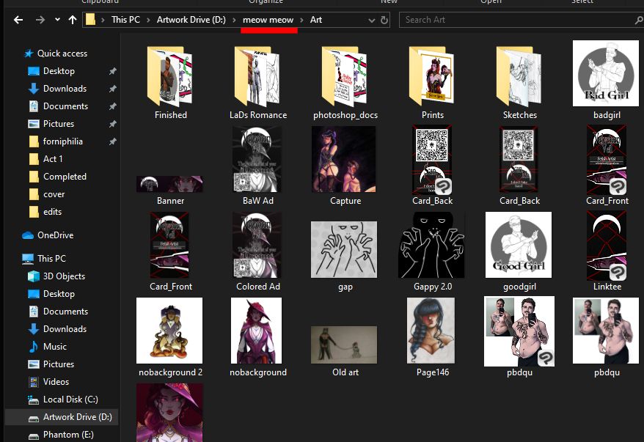Open the edits folder in sidebar

(52, 212)
